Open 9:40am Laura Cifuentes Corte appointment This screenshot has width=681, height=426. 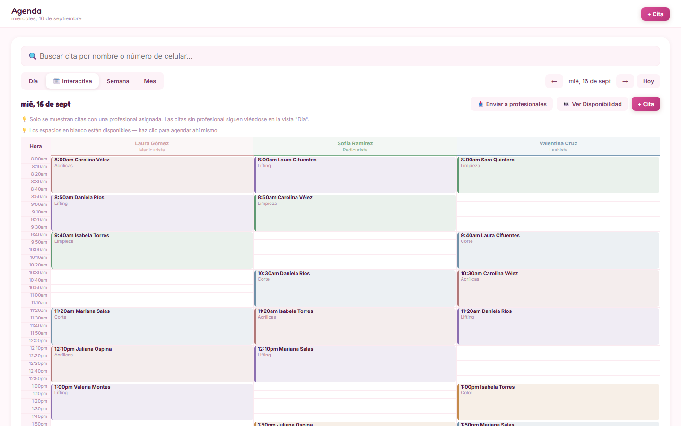559,250
